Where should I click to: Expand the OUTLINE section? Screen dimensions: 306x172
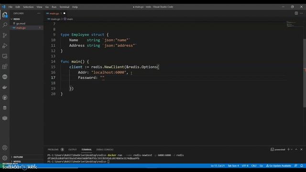coord(18,157)
